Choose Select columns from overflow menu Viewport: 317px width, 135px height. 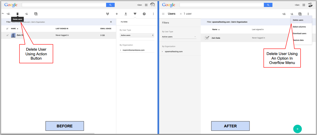[299, 27]
